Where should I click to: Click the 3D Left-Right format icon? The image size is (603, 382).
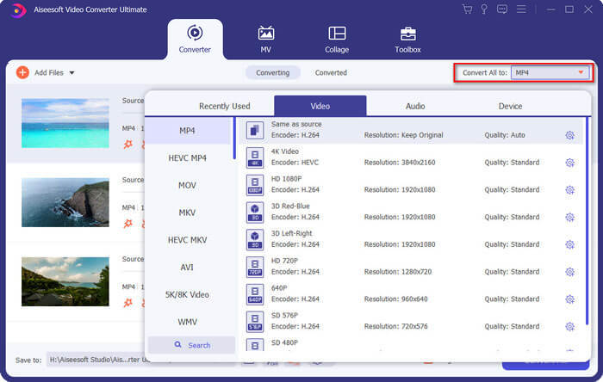click(x=255, y=239)
